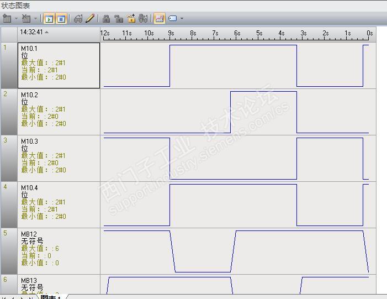Click the MB13 address cell
Viewport: 387px width, 299px height.
click(59, 284)
